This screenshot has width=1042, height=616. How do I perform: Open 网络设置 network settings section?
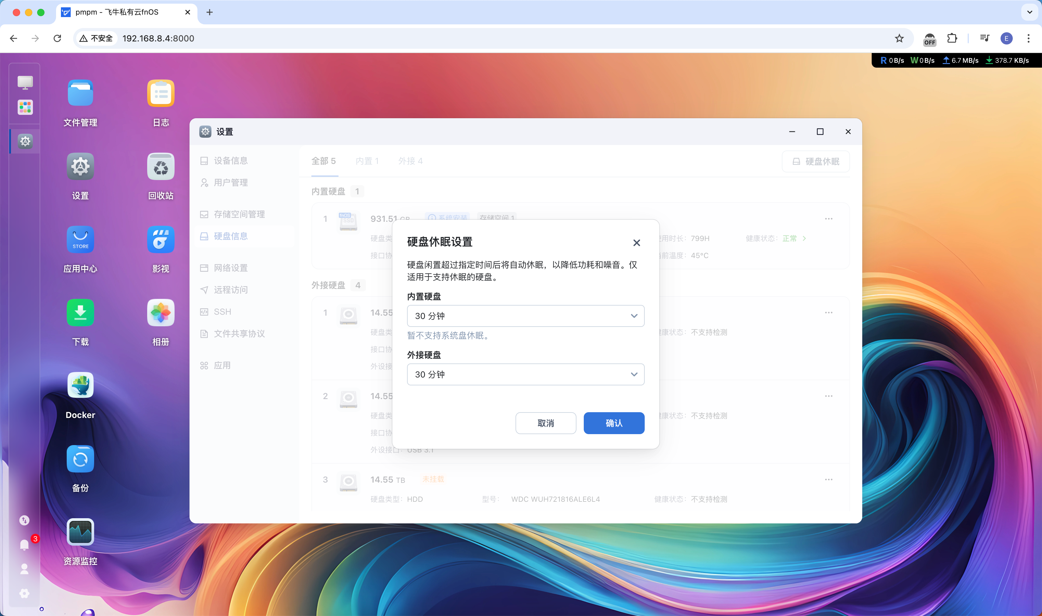tap(231, 268)
